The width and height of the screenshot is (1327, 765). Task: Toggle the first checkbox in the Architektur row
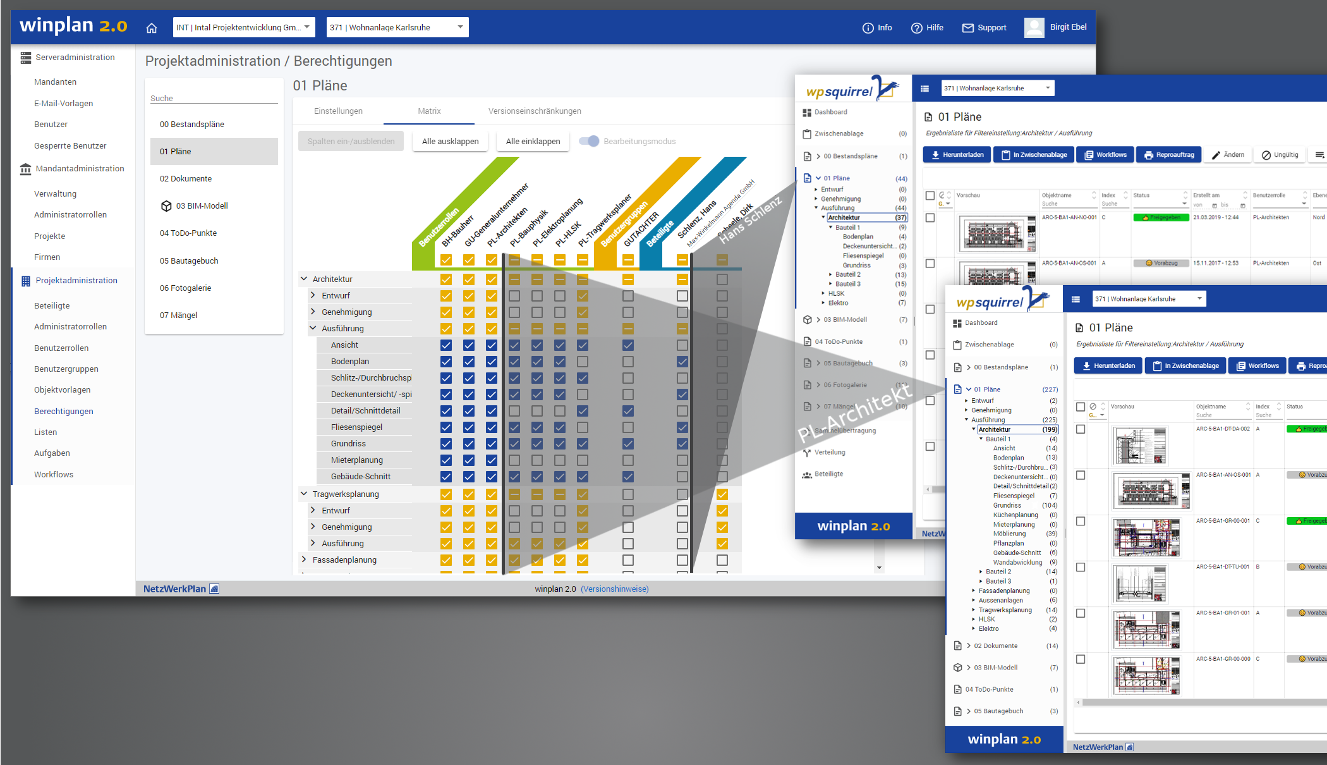pyautogui.click(x=446, y=279)
